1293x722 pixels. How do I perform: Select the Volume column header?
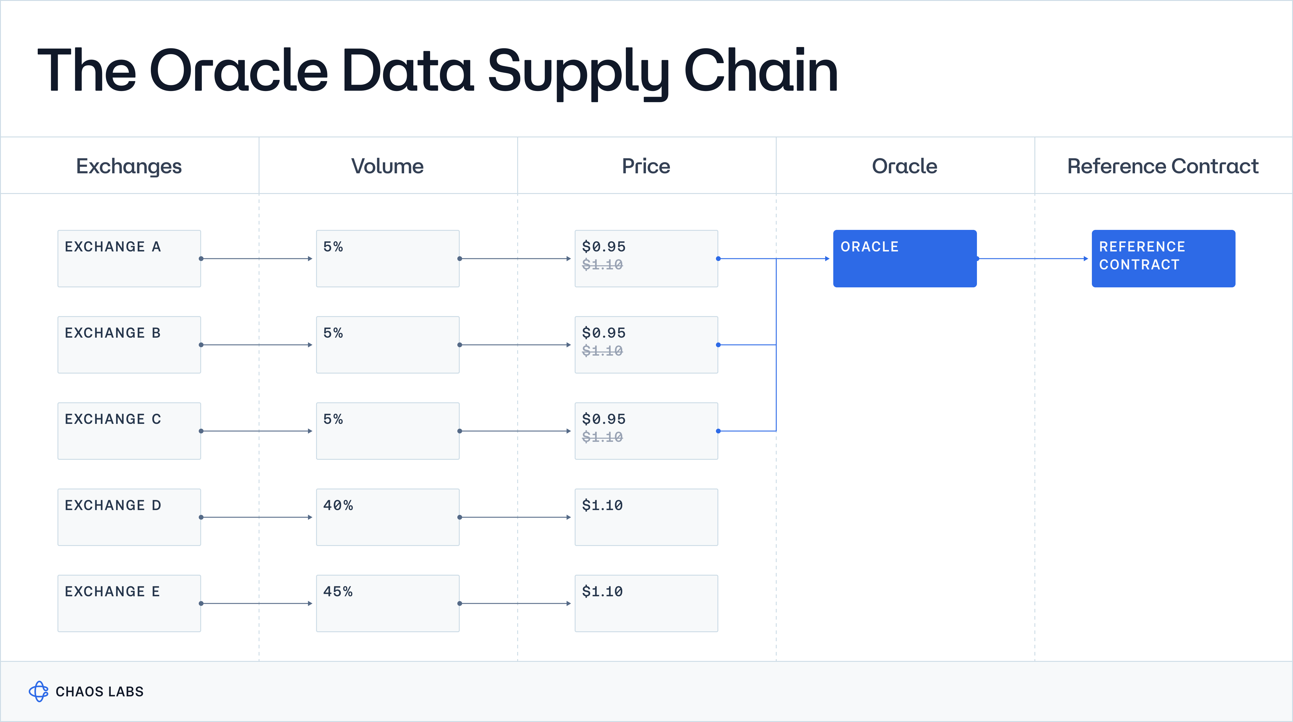tap(388, 166)
